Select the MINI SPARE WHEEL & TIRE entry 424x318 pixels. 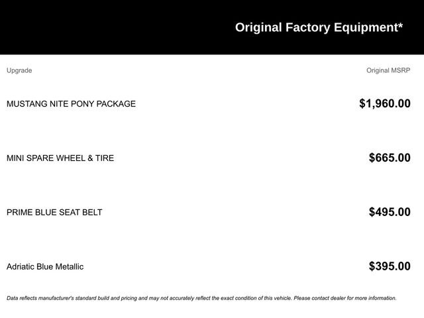60,158
